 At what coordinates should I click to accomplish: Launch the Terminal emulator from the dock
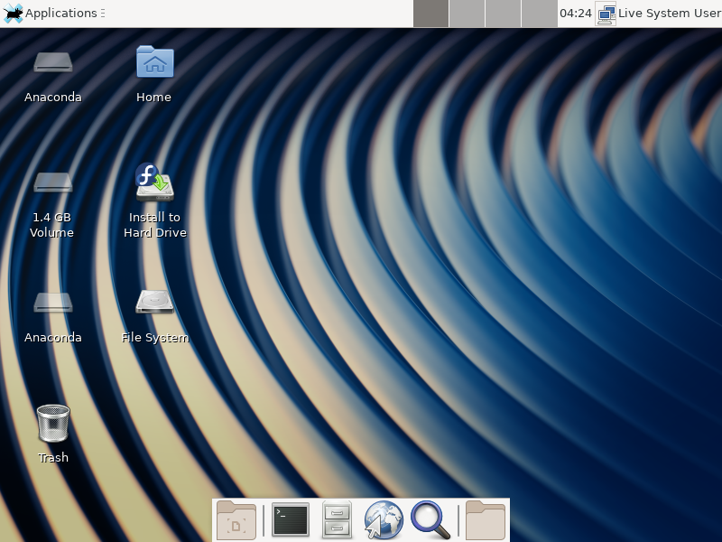click(291, 520)
